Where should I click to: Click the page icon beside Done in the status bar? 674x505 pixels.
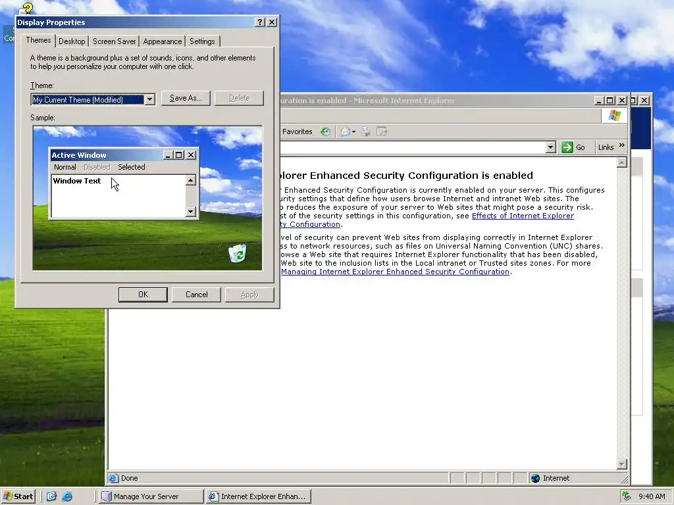[113, 478]
